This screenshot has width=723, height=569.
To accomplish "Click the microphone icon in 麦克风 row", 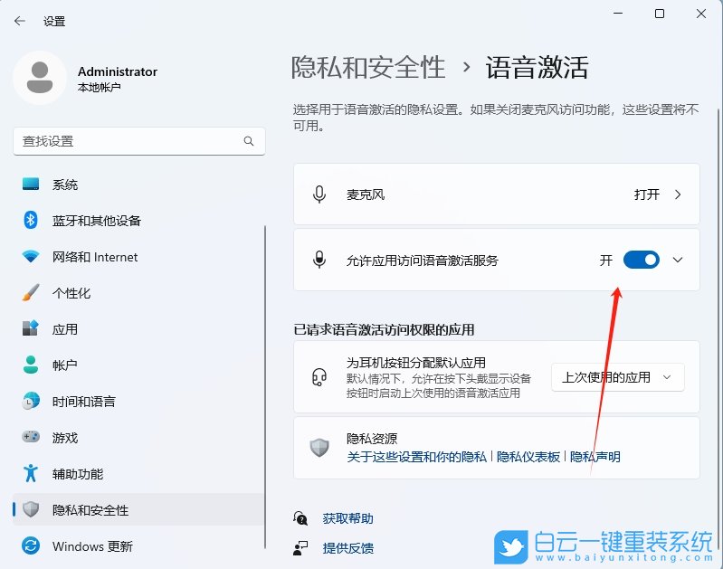I will click(x=319, y=194).
